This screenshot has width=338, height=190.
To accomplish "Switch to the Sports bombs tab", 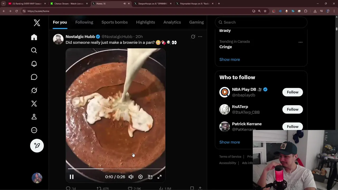I will coord(115,22).
